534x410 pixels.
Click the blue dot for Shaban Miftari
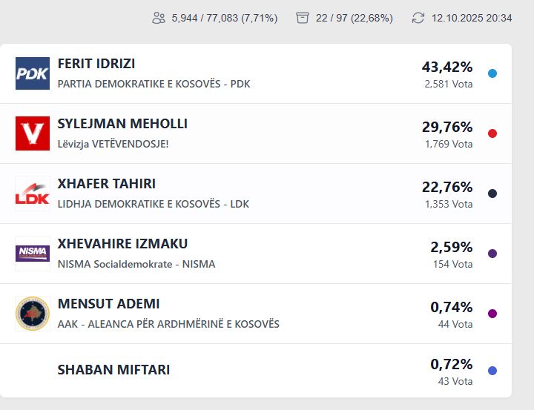[x=492, y=371]
